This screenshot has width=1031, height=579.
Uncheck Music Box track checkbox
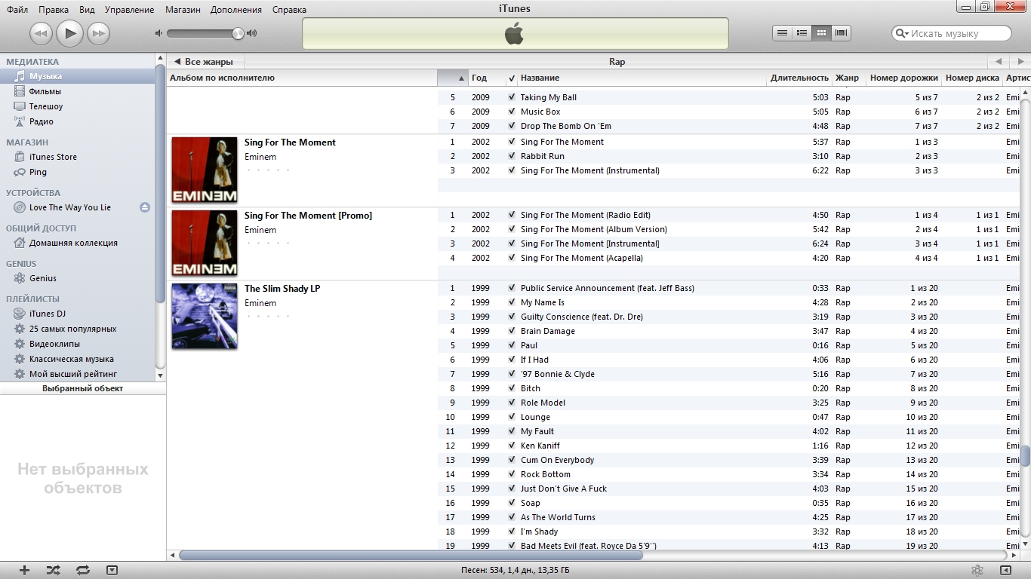coord(512,112)
